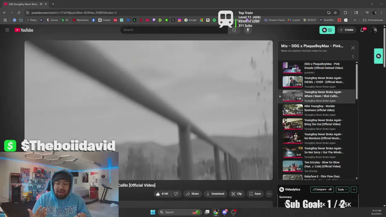Download the video

coord(215,194)
